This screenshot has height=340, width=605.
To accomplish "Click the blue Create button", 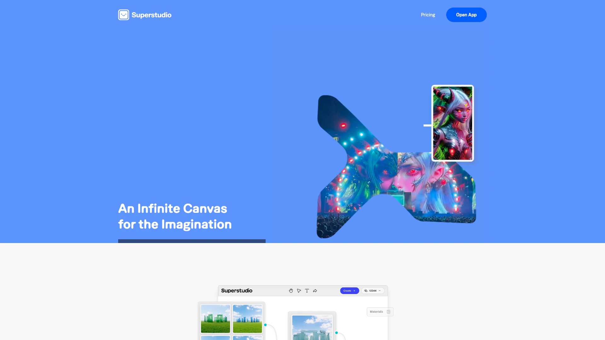I will (349, 291).
